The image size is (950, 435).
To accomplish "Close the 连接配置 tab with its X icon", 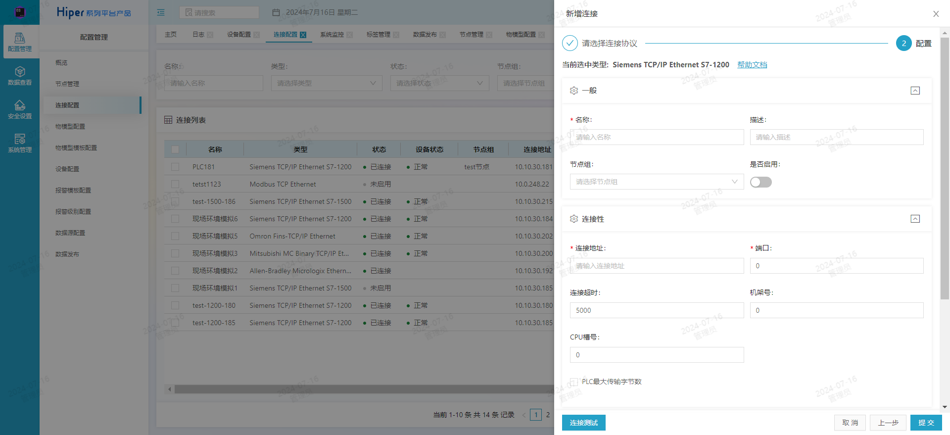I will tap(303, 35).
